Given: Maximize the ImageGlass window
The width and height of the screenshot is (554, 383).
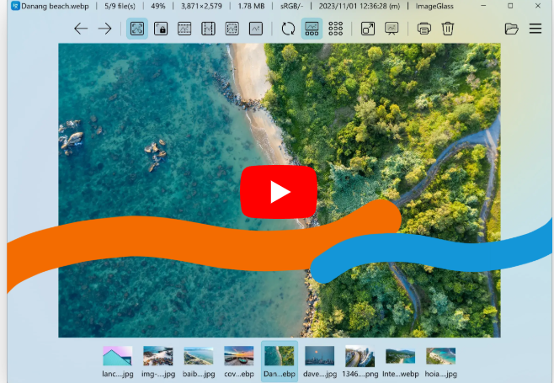Looking at the screenshot, I should pyautogui.click(x=510, y=6).
